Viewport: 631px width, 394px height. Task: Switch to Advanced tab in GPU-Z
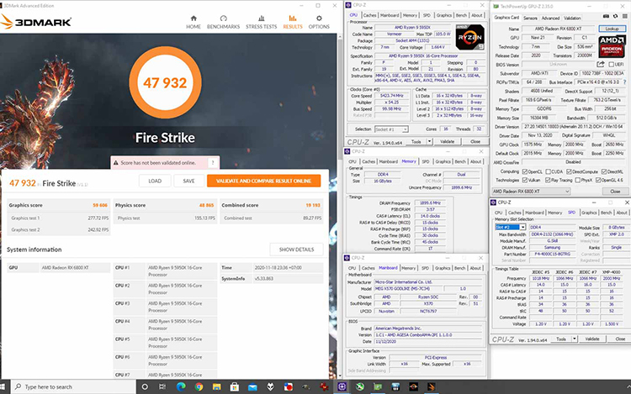click(x=550, y=18)
